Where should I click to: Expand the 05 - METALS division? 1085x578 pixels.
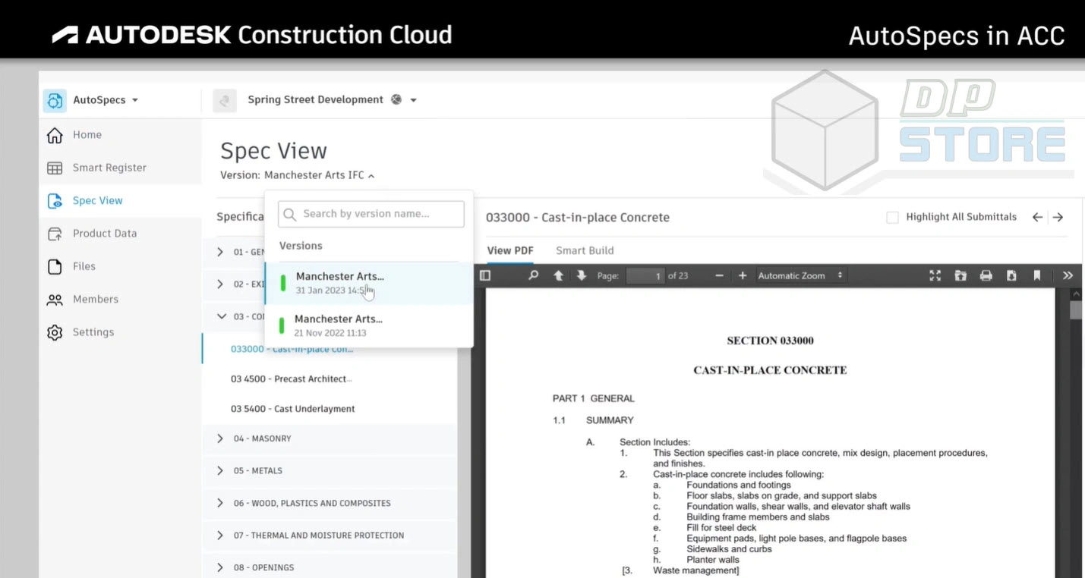220,471
